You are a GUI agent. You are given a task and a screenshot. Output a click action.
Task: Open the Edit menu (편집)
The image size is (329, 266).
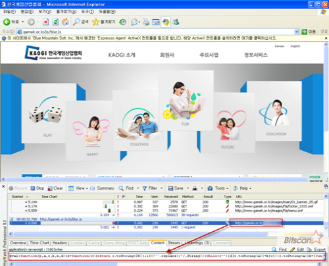[27, 11]
